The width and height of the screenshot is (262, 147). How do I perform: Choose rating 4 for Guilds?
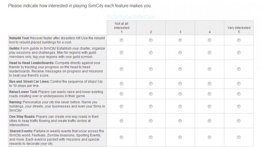(x=209, y=53)
